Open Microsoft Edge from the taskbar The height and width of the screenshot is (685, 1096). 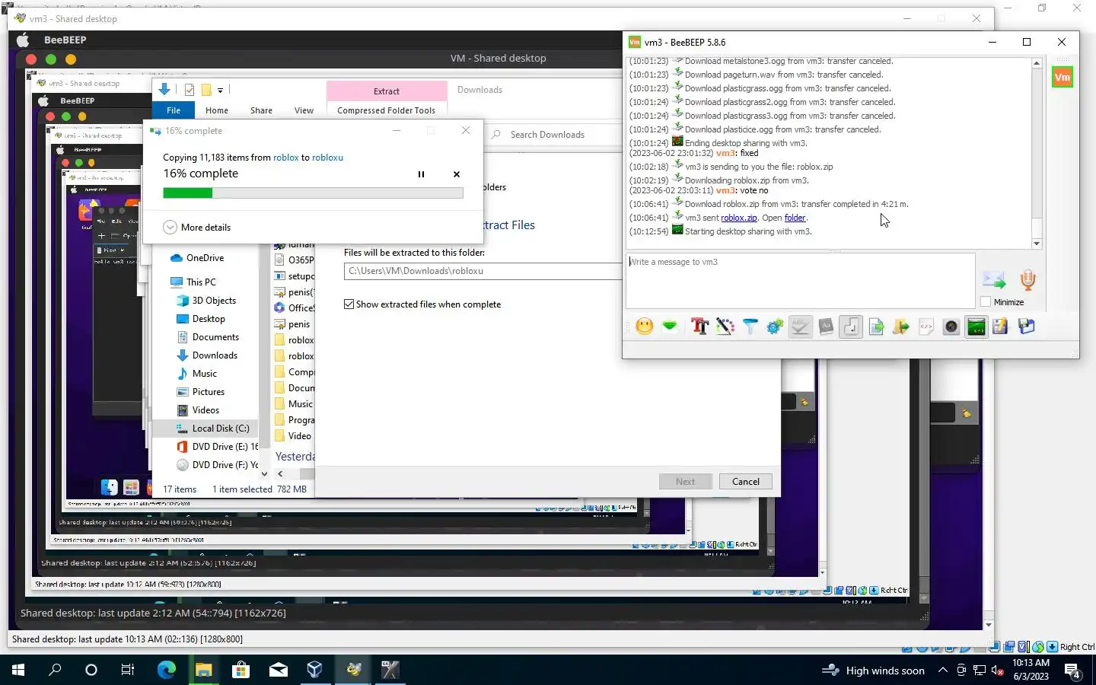(166, 670)
